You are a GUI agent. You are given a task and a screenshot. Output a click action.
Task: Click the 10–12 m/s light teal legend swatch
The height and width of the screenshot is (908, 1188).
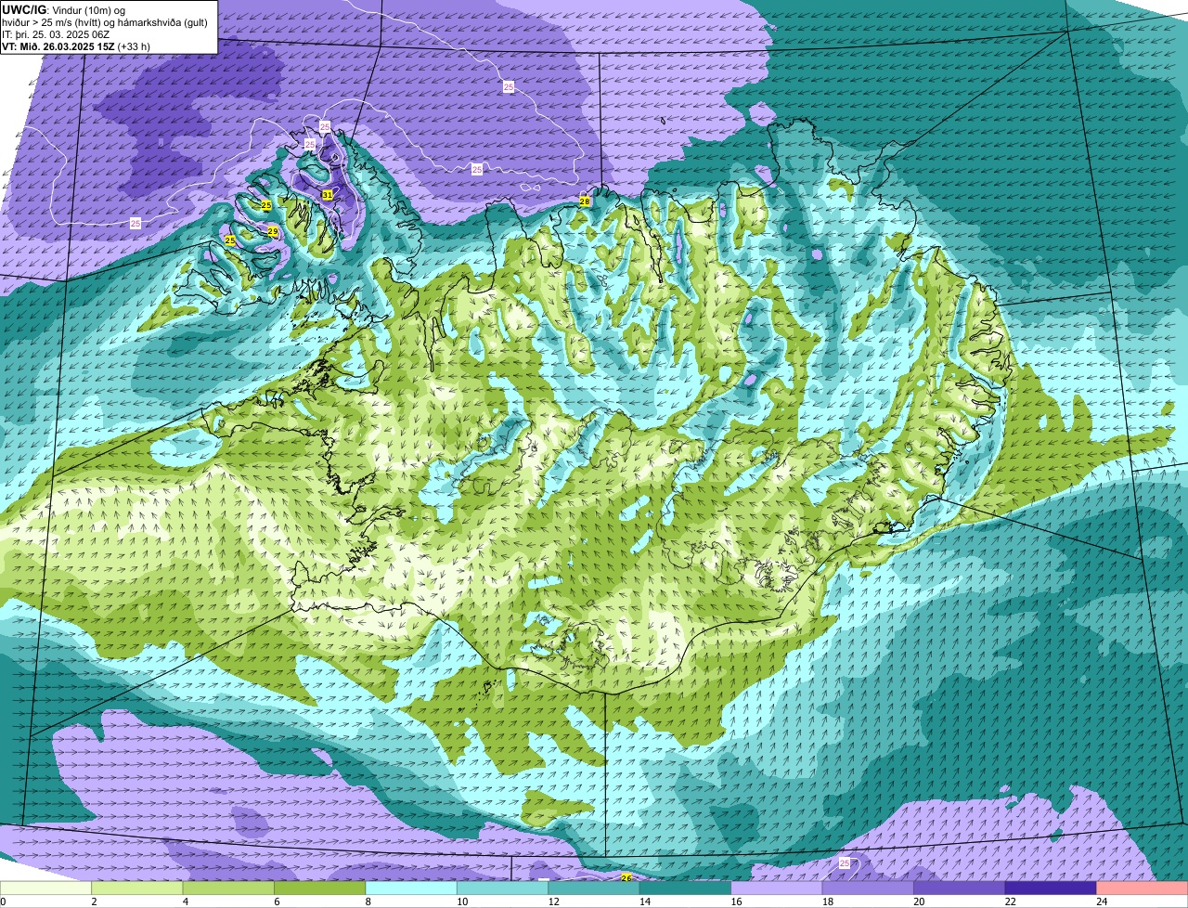[503, 888]
